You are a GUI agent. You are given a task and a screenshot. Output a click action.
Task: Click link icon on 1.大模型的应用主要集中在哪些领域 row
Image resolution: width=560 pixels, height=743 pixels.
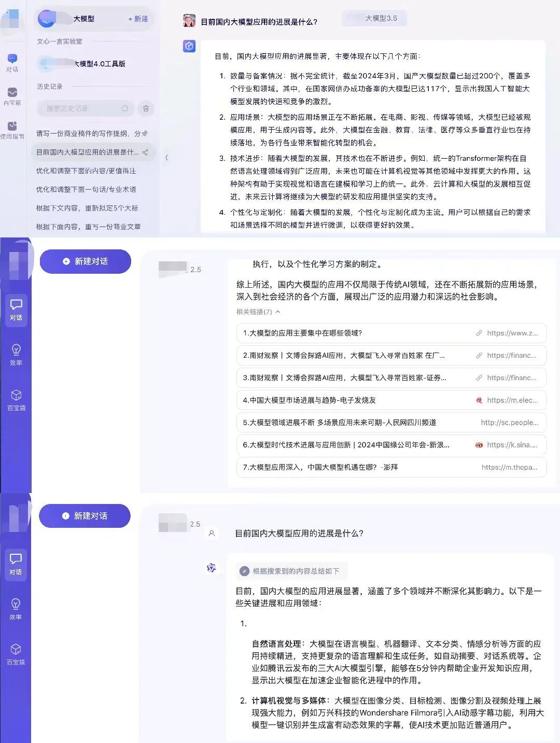point(479,333)
